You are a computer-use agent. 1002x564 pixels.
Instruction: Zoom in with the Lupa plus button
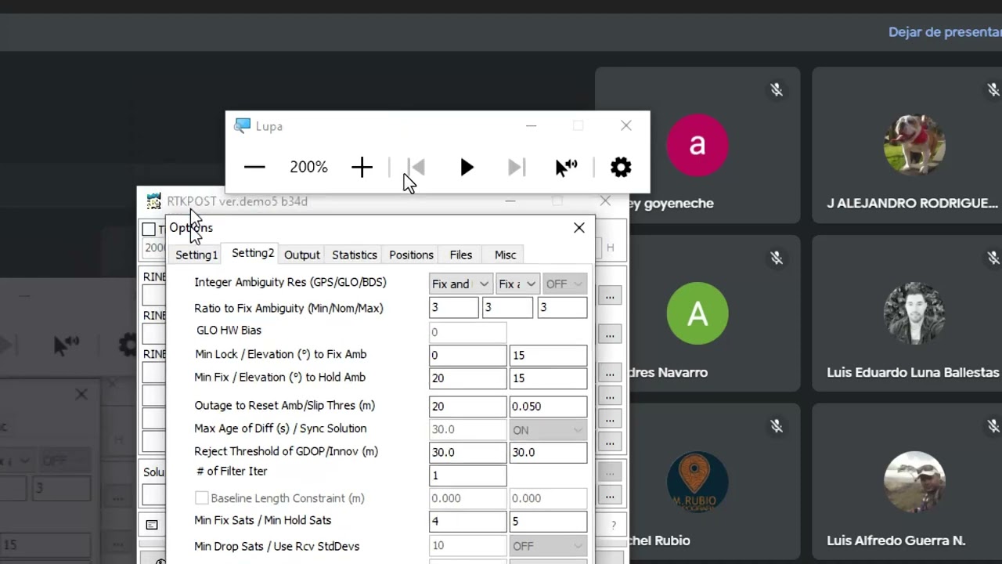pos(362,167)
